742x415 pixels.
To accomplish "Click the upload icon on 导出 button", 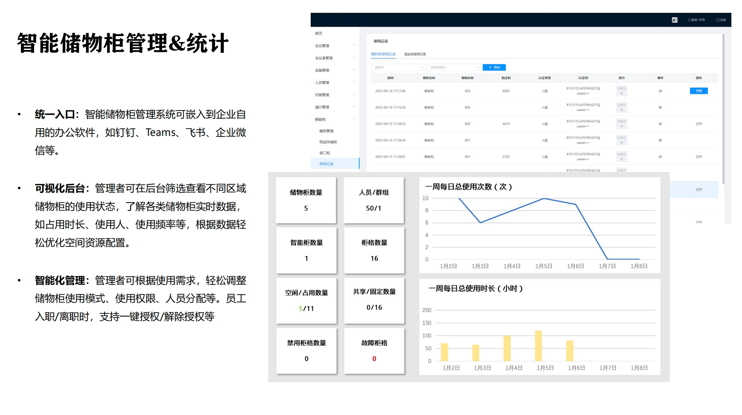I will point(490,67).
